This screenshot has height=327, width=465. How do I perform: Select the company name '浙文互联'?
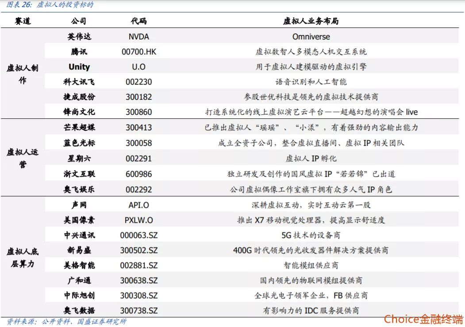coord(79,174)
